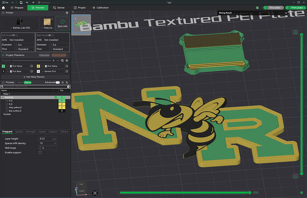Open the Support settings tab
This screenshot has height=198, width=307.
click(x=53, y=132)
